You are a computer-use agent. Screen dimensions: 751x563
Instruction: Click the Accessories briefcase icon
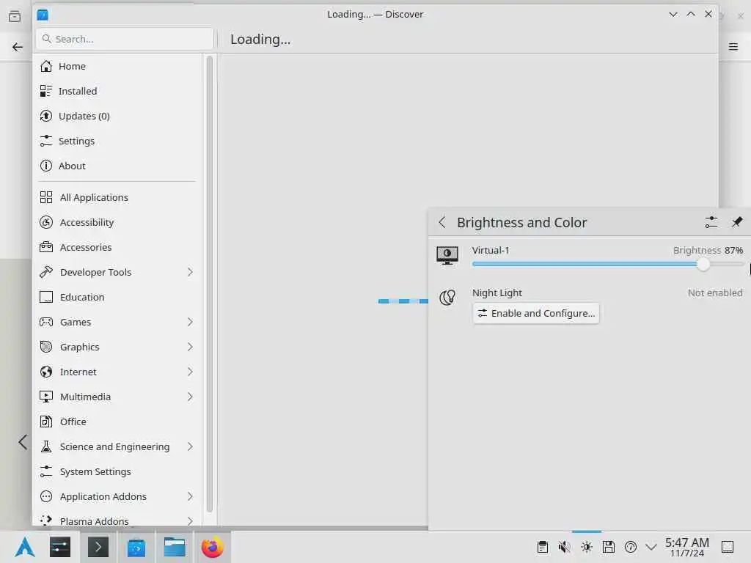tap(46, 247)
